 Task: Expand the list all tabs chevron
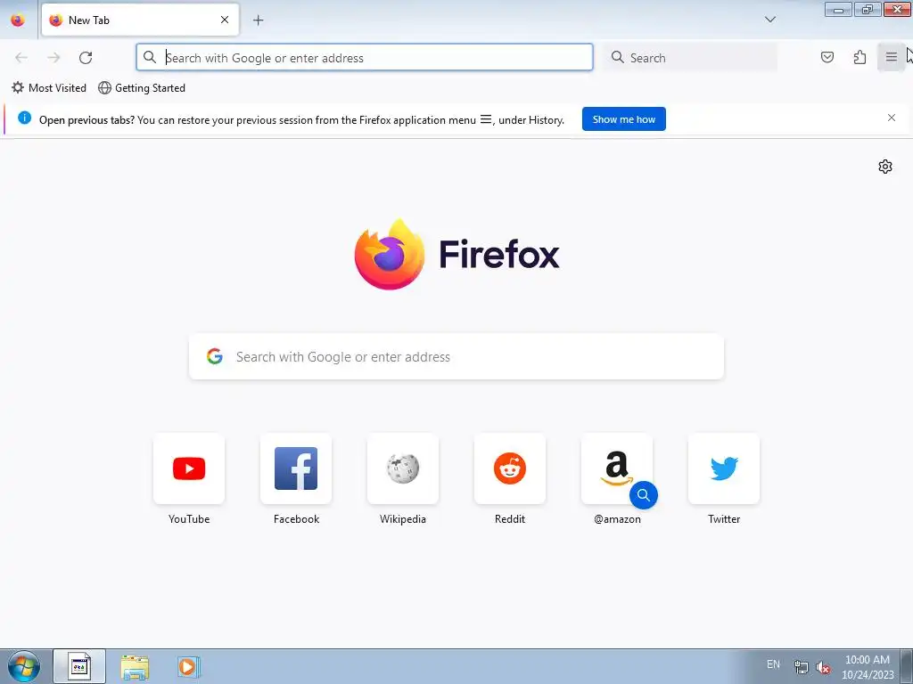tap(769, 20)
